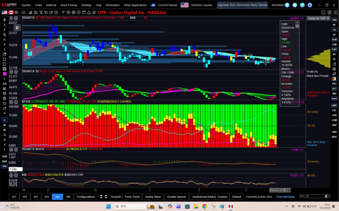Select the Canada flag market icon

pyautogui.click(x=12, y=12)
